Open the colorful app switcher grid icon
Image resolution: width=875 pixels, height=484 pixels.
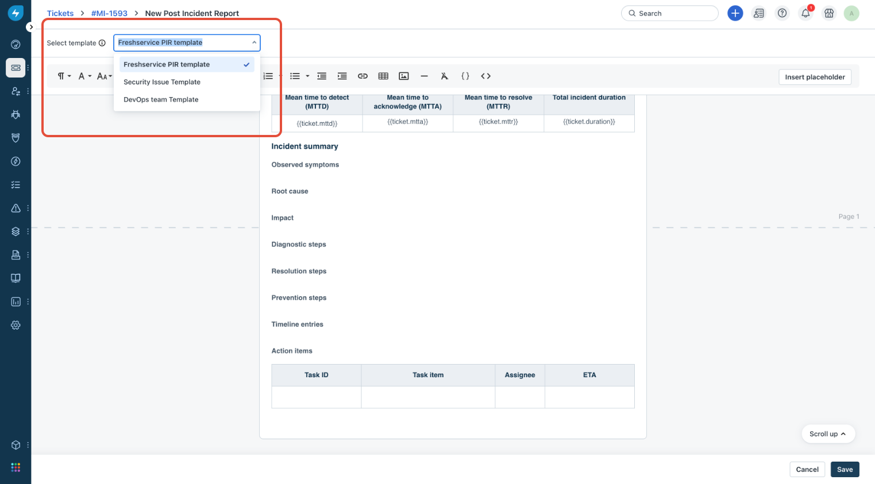point(16,467)
